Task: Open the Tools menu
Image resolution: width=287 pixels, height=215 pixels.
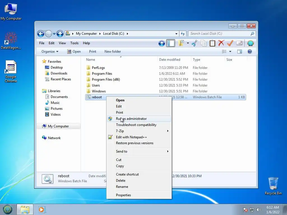Action: [74, 43]
